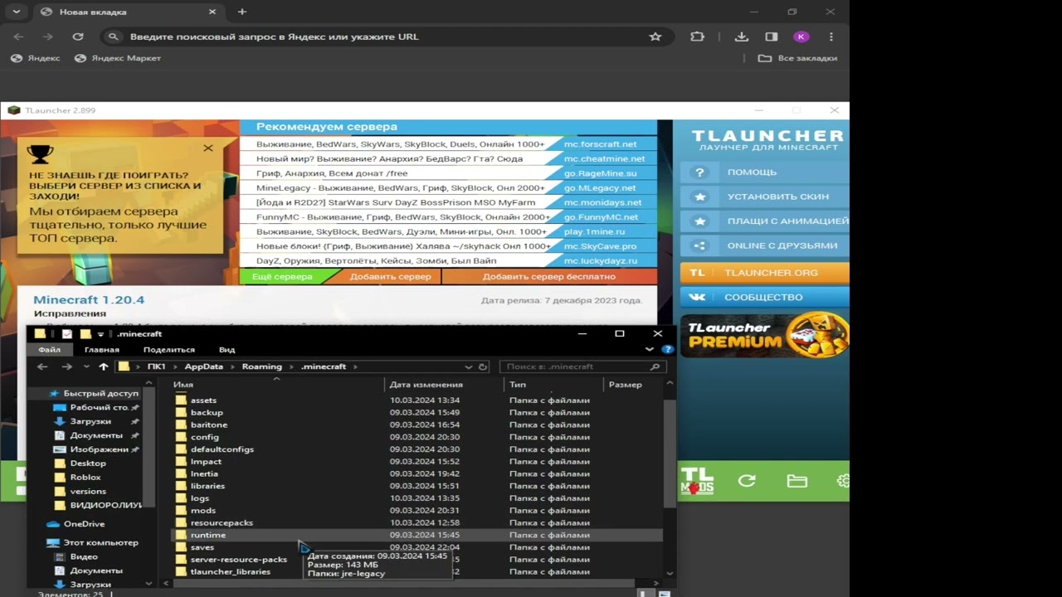Expand the chevron after .minecraft in the address path
This screenshot has height=597, width=1062.
pyautogui.click(x=354, y=366)
